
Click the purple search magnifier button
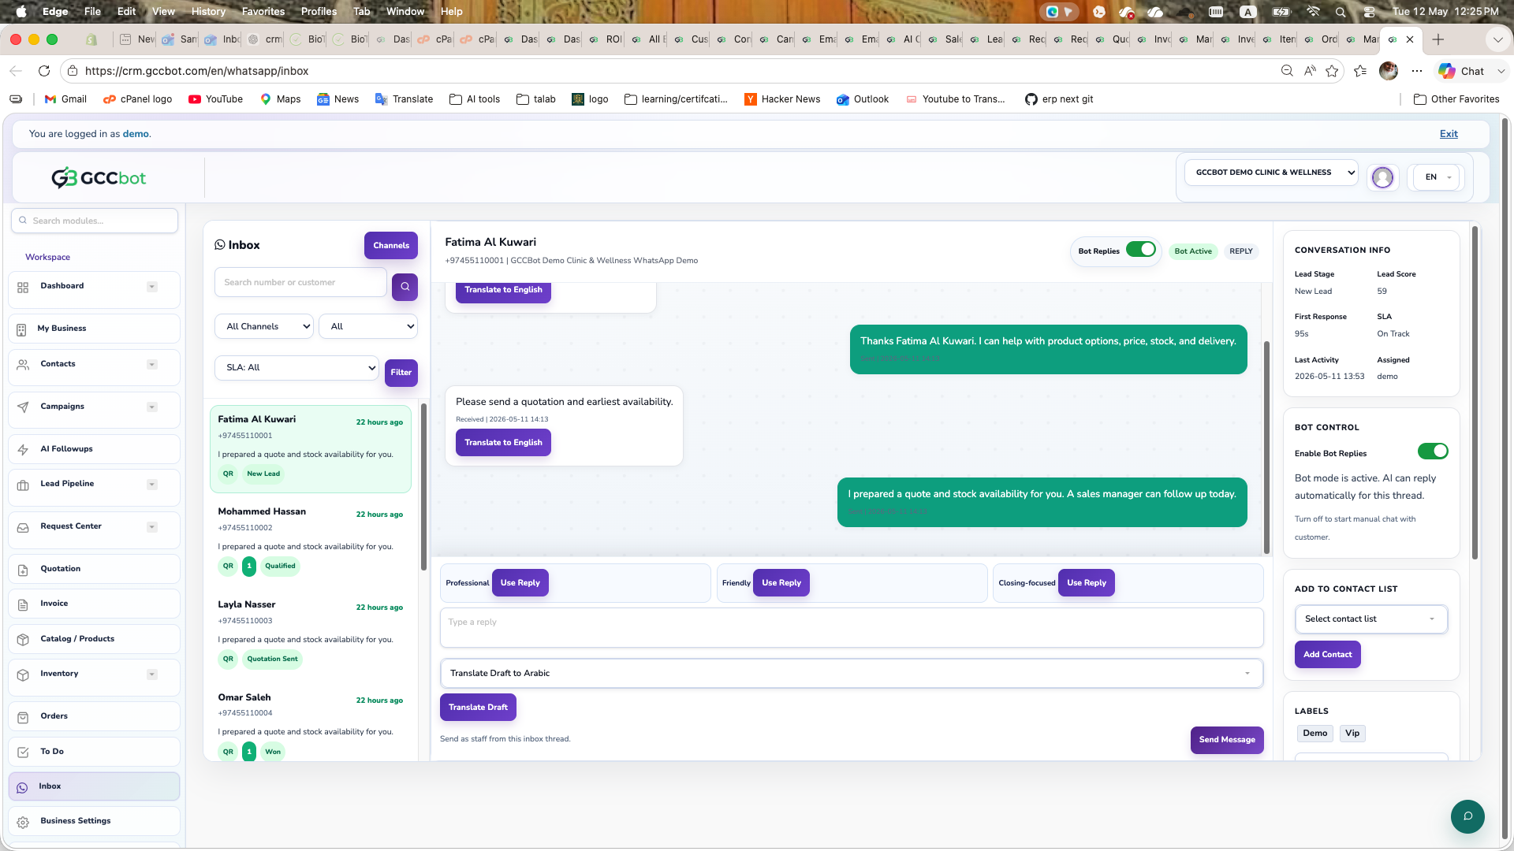tap(405, 287)
